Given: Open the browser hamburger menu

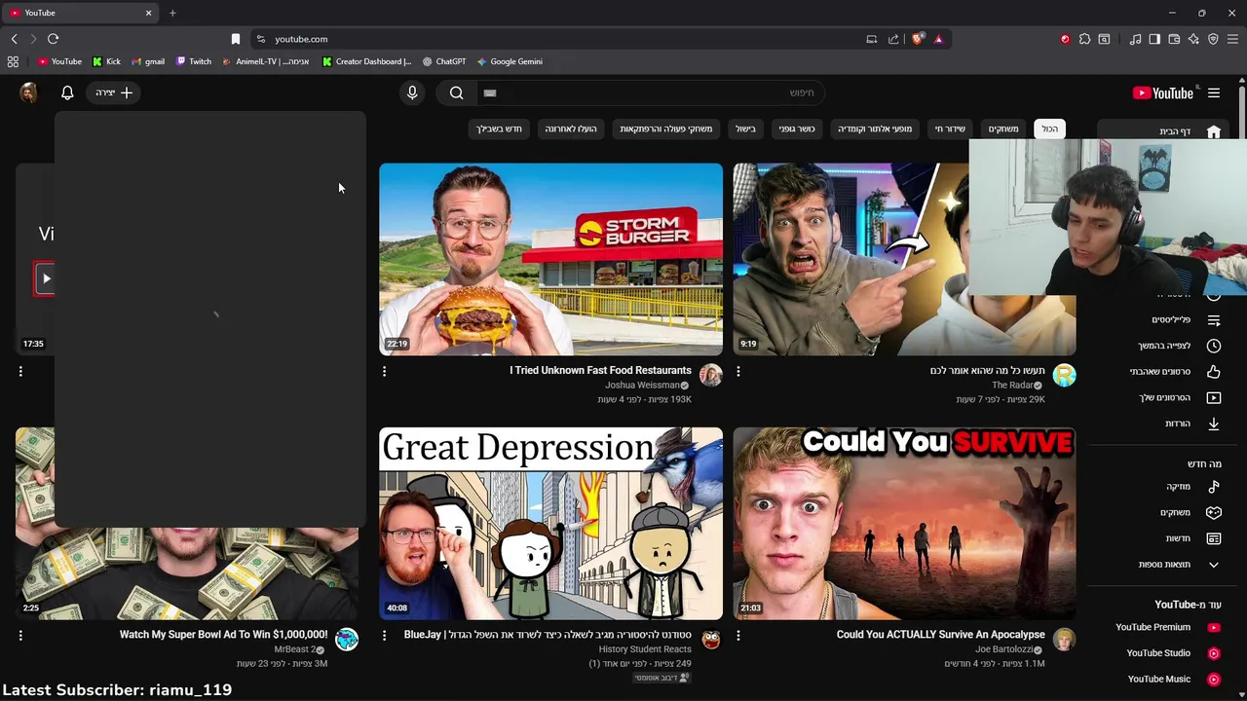Looking at the screenshot, I should (x=1232, y=39).
